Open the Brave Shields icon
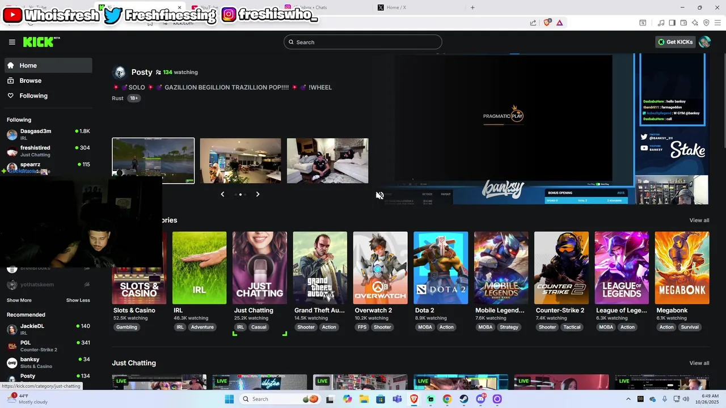The height and width of the screenshot is (408, 726). 547,23
